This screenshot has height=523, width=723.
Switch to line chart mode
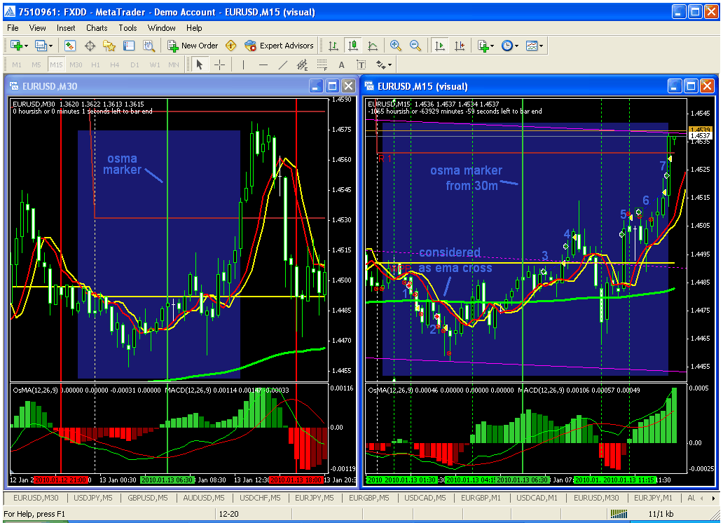click(x=373, y=46)
